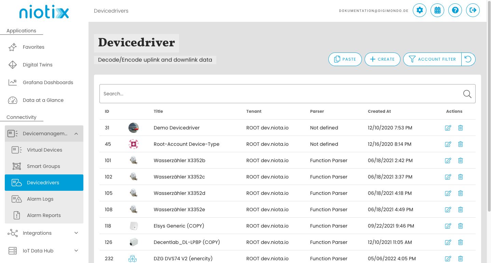This screenshot has width=491, height=263.
Task: Open the Virtual Devices section
Action: point(44,150)
